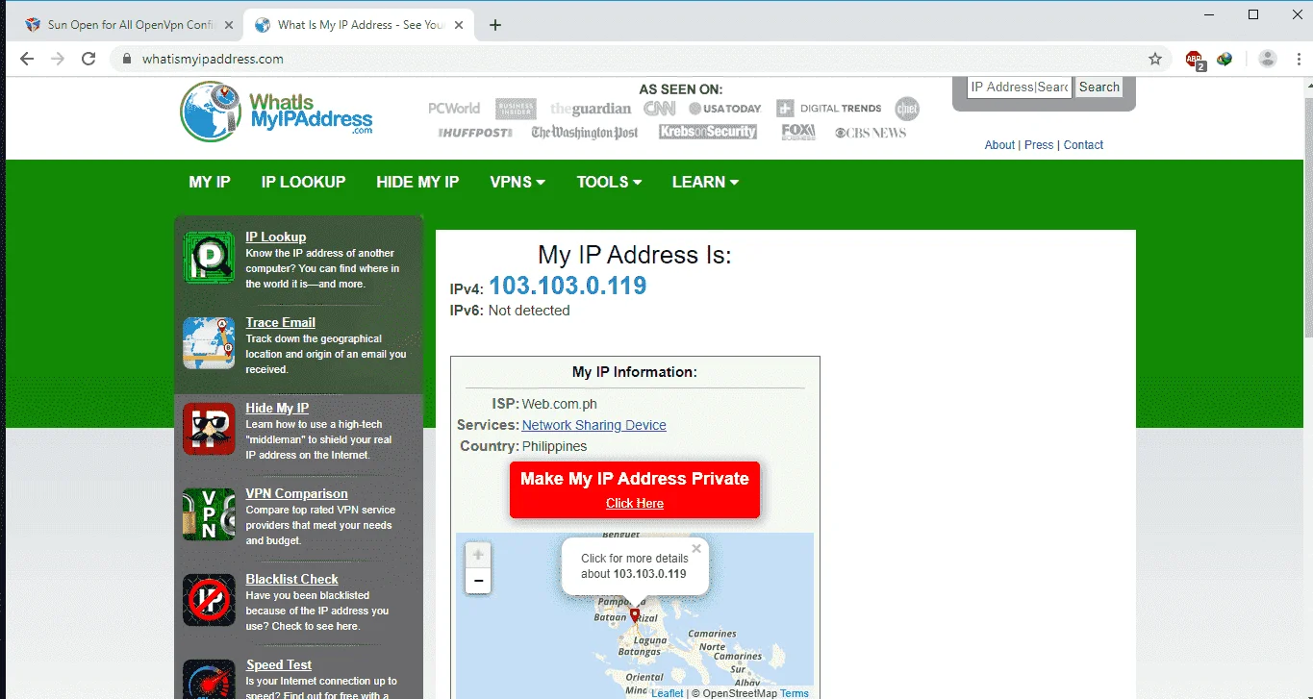Click the CNN logo
The image size is (1313, 699).
pyautogui.click(x=659, y=109)
